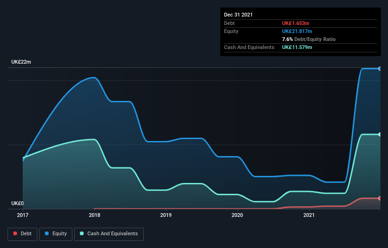Click the UK£21.817m equity value

point(297,31)
